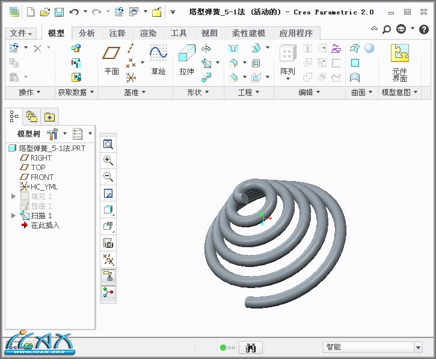Click the 阵列 (Pattern) tool
The height and width of the screenshot is (359, 436).
tap(287, 63)
